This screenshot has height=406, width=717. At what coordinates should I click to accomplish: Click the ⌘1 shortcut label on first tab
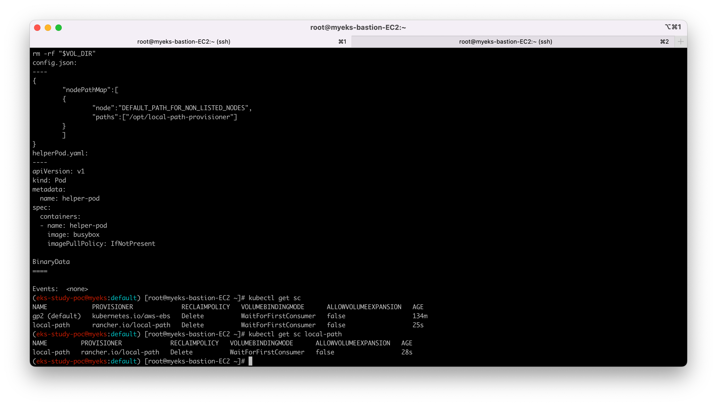[x=342, y=42]
